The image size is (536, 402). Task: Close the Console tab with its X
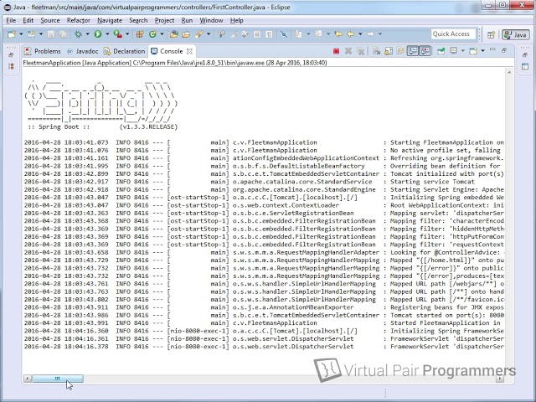[x=189, y=51]
